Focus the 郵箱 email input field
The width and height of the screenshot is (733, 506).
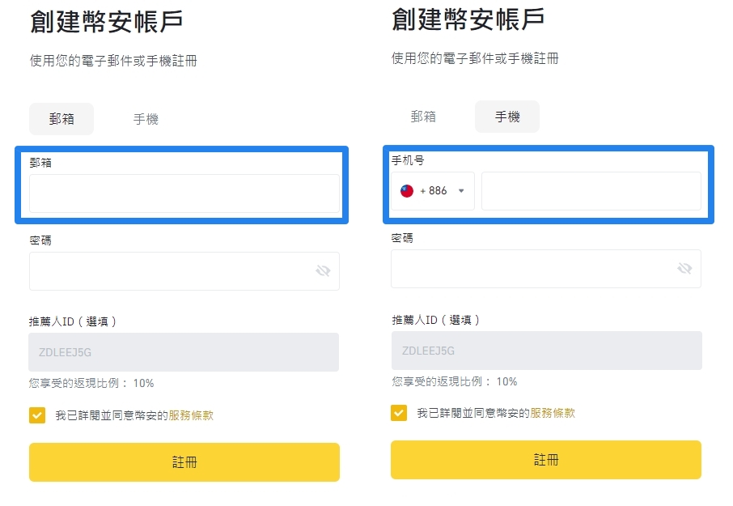184,193
